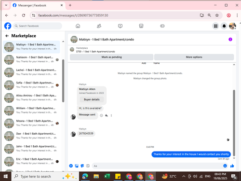The height and width of the screenshot is (181, 241).
Task: Open Lachei conversation in list
Action: click(31, 72)
